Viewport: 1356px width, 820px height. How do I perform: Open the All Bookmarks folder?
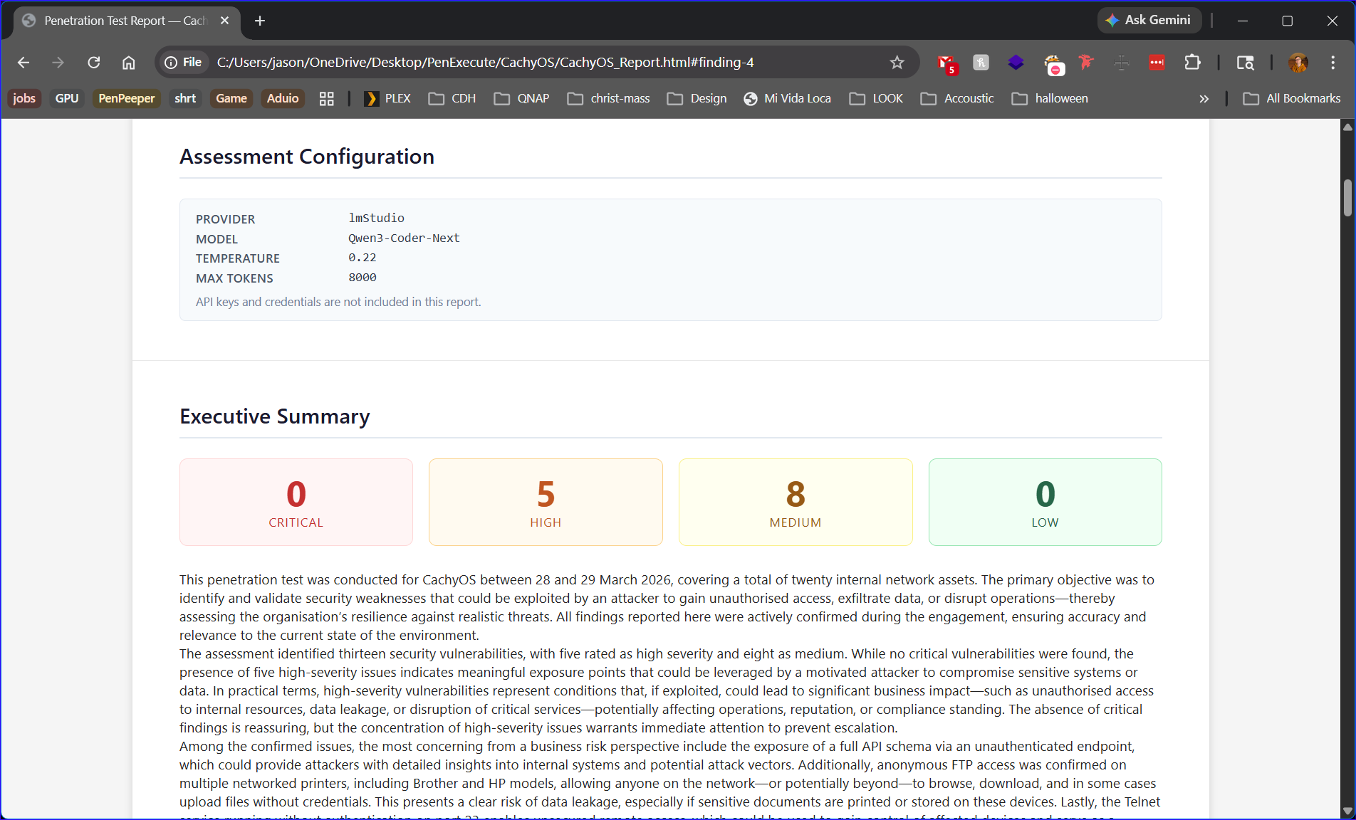tap(1291, 99)
